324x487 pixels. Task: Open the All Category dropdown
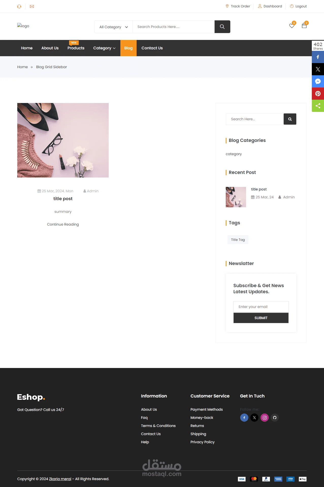point(114,27)
